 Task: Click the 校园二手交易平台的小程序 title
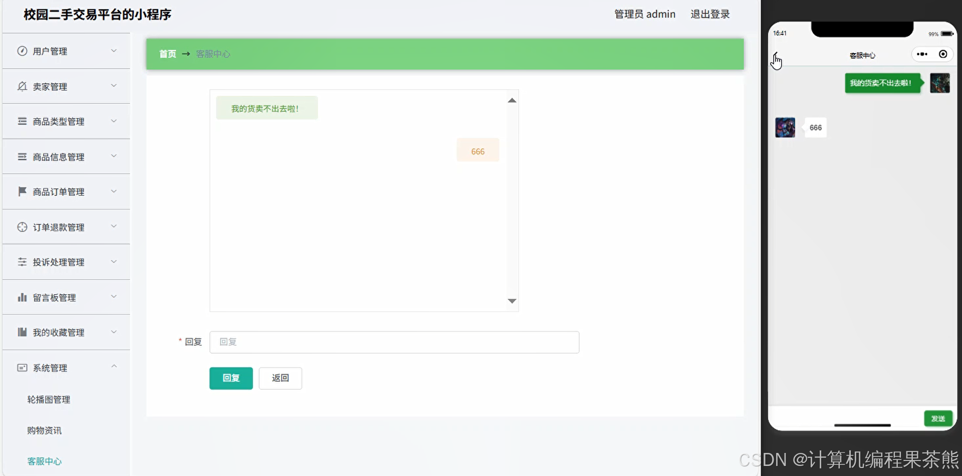tap(98, 15)
